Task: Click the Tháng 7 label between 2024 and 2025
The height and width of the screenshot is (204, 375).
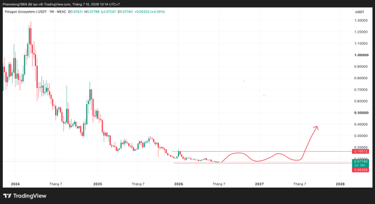Action: [x=56, y=184]
